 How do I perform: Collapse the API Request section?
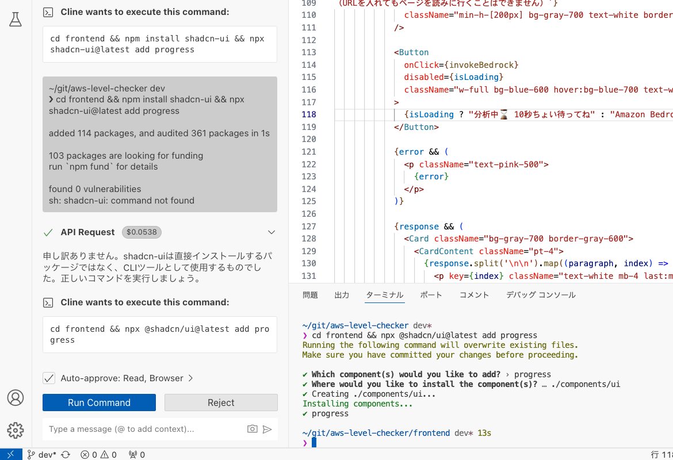pyautogui.click(x=271, y=232)
